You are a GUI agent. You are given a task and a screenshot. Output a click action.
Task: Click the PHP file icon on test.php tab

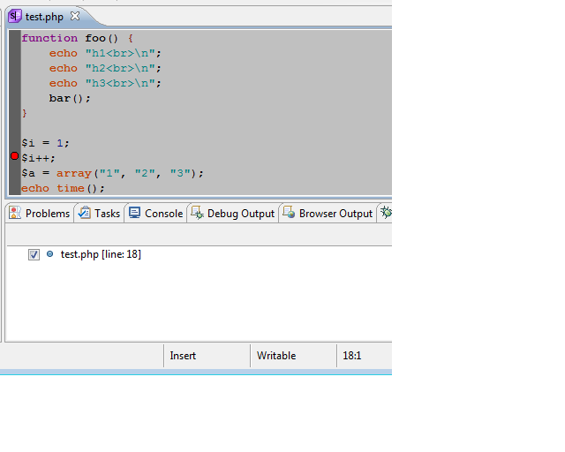(15, 16)
